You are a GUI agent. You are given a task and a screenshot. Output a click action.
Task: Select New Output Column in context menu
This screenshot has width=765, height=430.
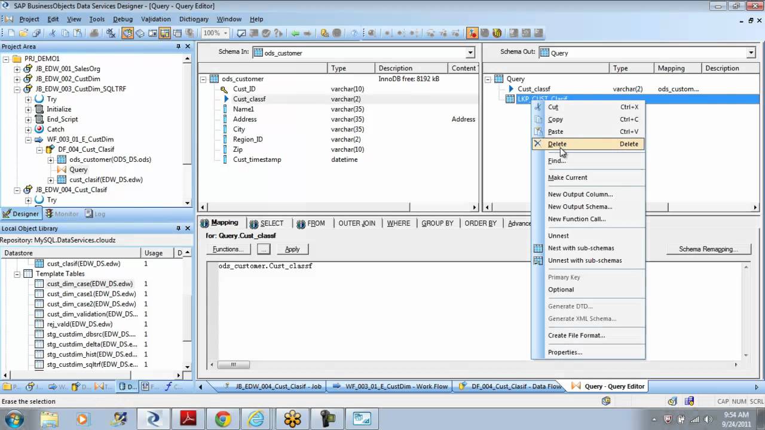[588, 194]
